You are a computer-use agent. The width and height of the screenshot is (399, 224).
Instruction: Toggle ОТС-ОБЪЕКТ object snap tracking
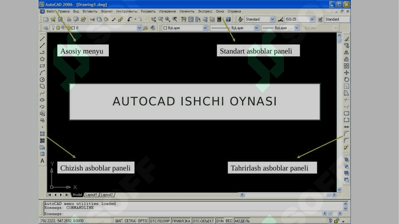203,221
